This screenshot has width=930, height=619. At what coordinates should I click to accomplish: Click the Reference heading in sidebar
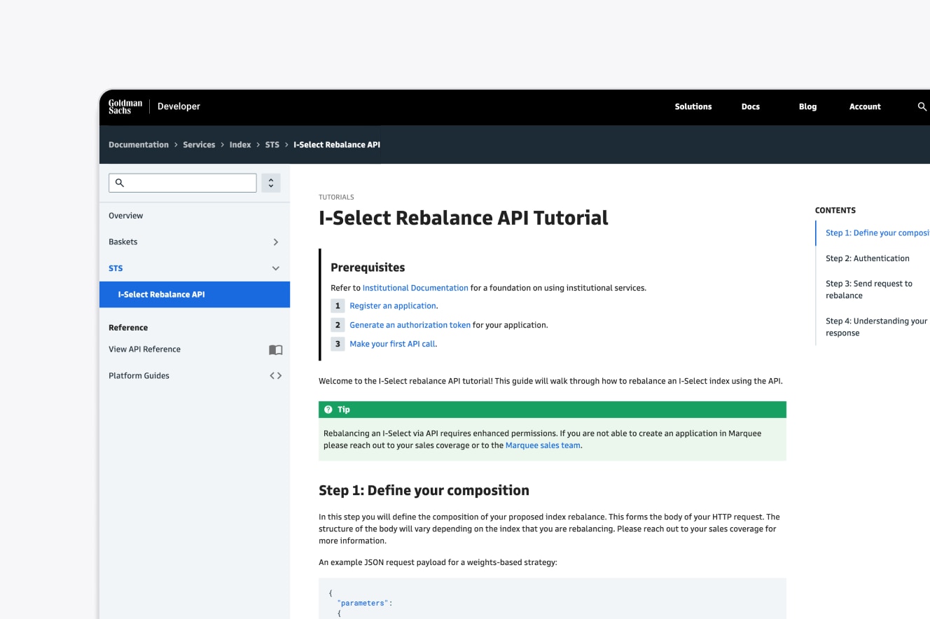click(128, 328)
